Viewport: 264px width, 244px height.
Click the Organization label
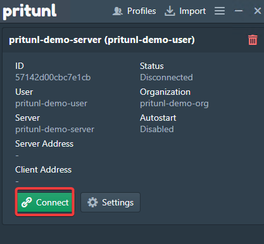(x=165, y=92)
